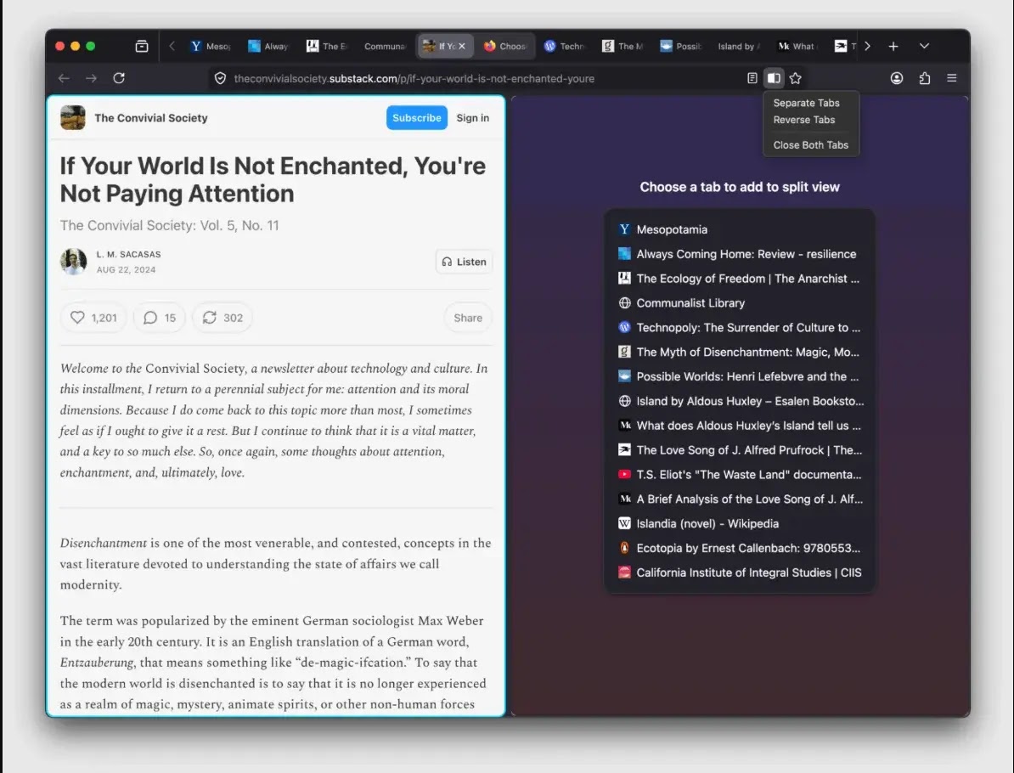Select Reverse Tabs from split view menu
1014x773 pixels.
pyautogui.click(x=803, y=120)
